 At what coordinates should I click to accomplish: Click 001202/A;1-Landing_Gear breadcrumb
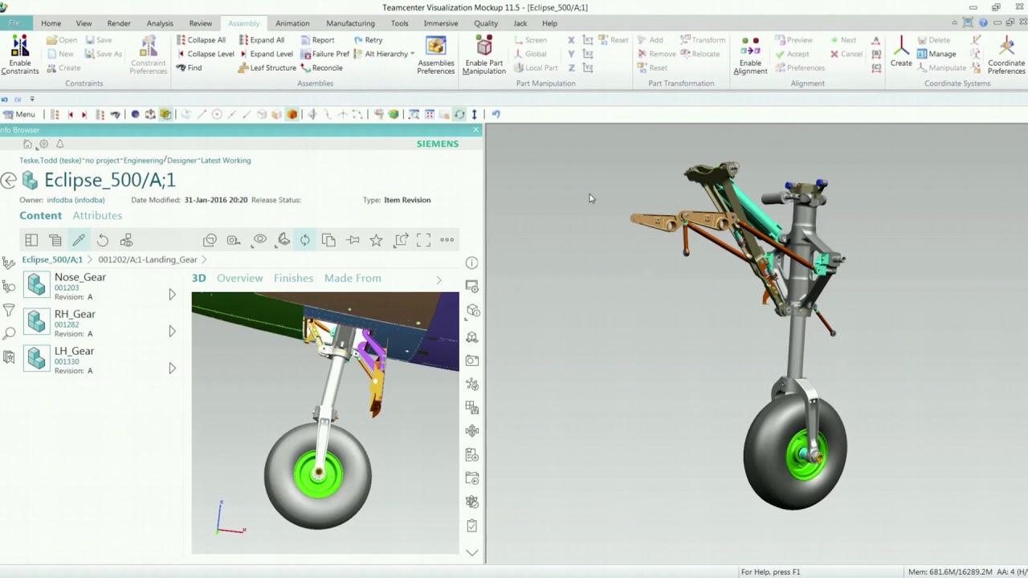pyautogui.click(x=148, y=259)
